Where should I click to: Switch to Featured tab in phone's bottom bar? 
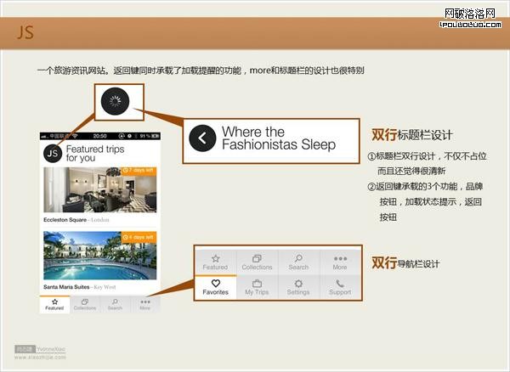[x=54, y=304]
